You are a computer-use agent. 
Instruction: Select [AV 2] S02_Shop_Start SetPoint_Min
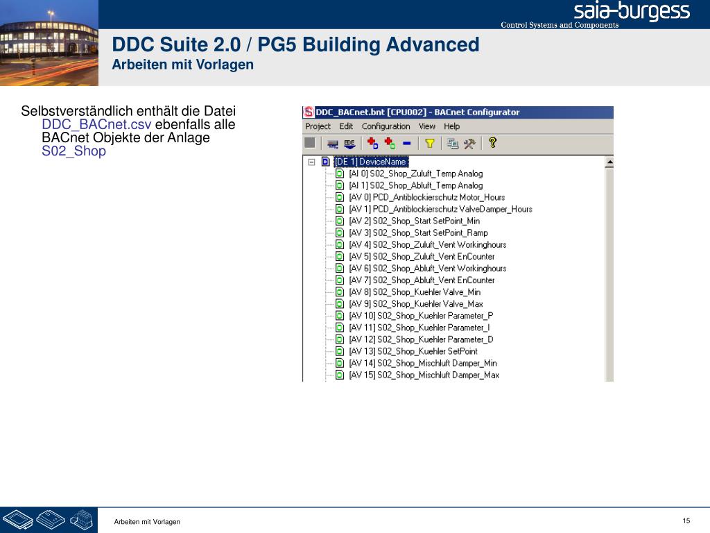pyautogui.click(x=415, y=221)
